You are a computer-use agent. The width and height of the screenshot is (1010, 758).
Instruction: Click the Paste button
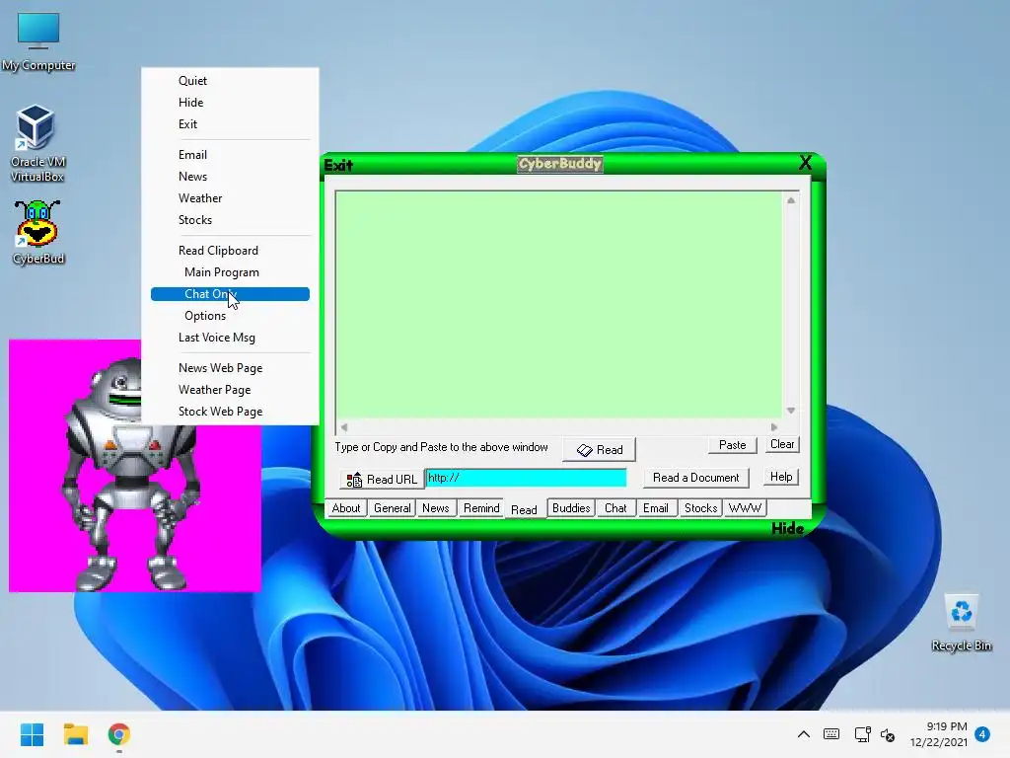pyautogui.click(x=733, y=445)
